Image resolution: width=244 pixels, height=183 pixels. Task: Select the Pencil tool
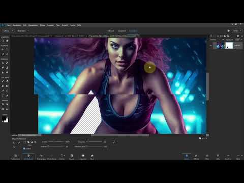tap(7, 96)
